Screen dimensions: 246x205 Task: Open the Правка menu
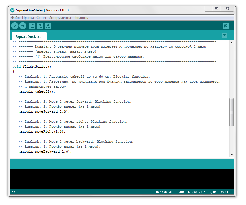(28, 18)
